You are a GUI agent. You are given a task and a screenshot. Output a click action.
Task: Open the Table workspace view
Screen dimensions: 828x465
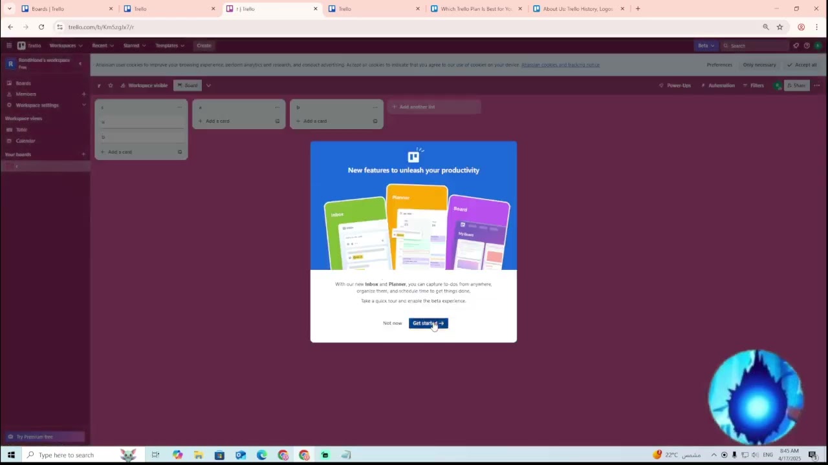click(21, 130)
